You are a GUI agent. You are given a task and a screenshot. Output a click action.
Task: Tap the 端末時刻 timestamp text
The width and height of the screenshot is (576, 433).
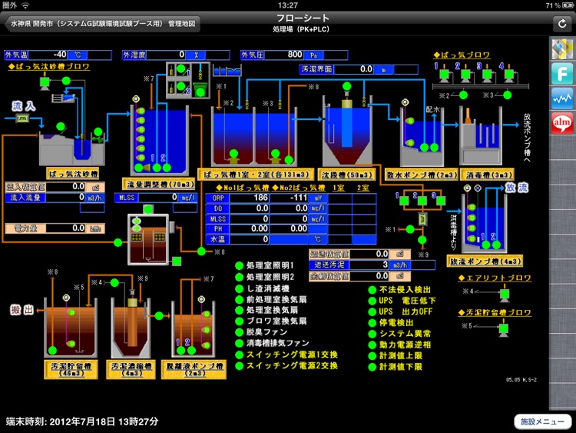(82, 421)
